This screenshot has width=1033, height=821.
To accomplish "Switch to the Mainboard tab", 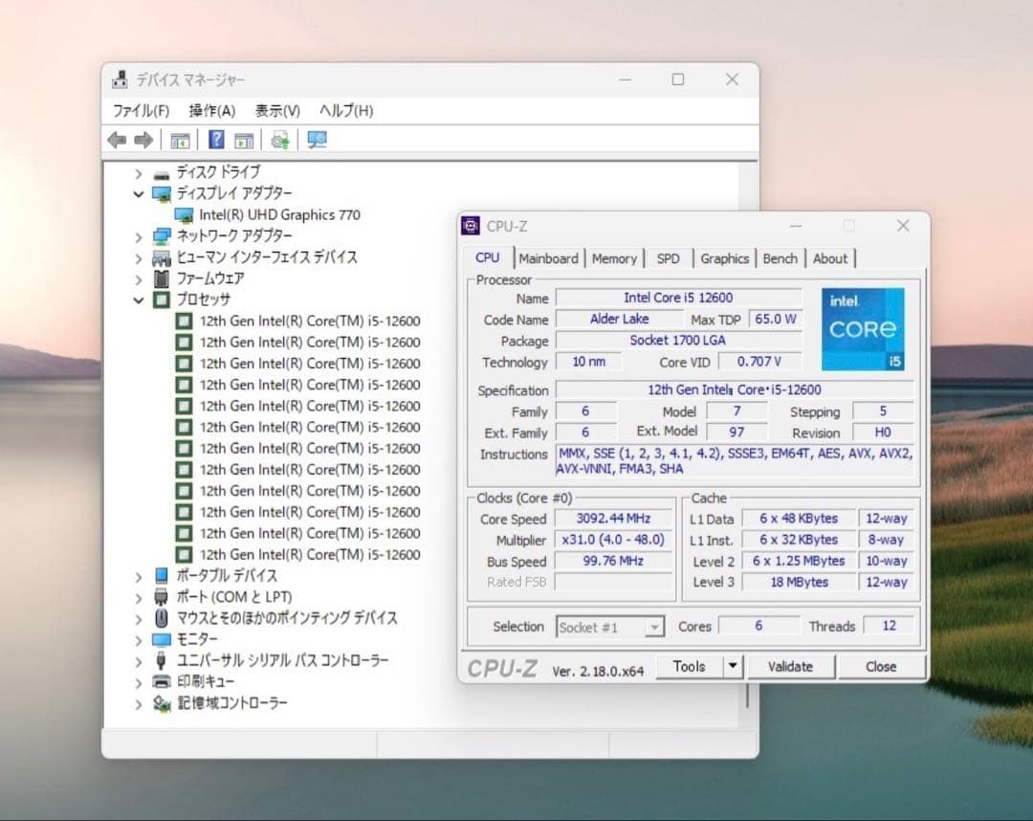I will (548, 258).
